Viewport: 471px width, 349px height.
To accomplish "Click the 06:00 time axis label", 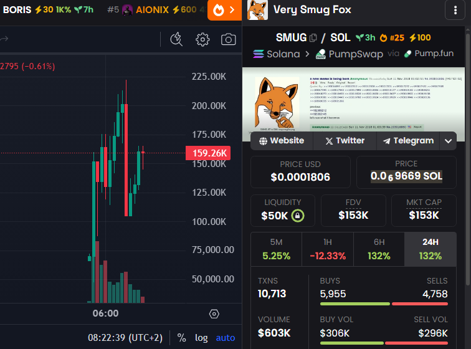I will pos(105,313).
